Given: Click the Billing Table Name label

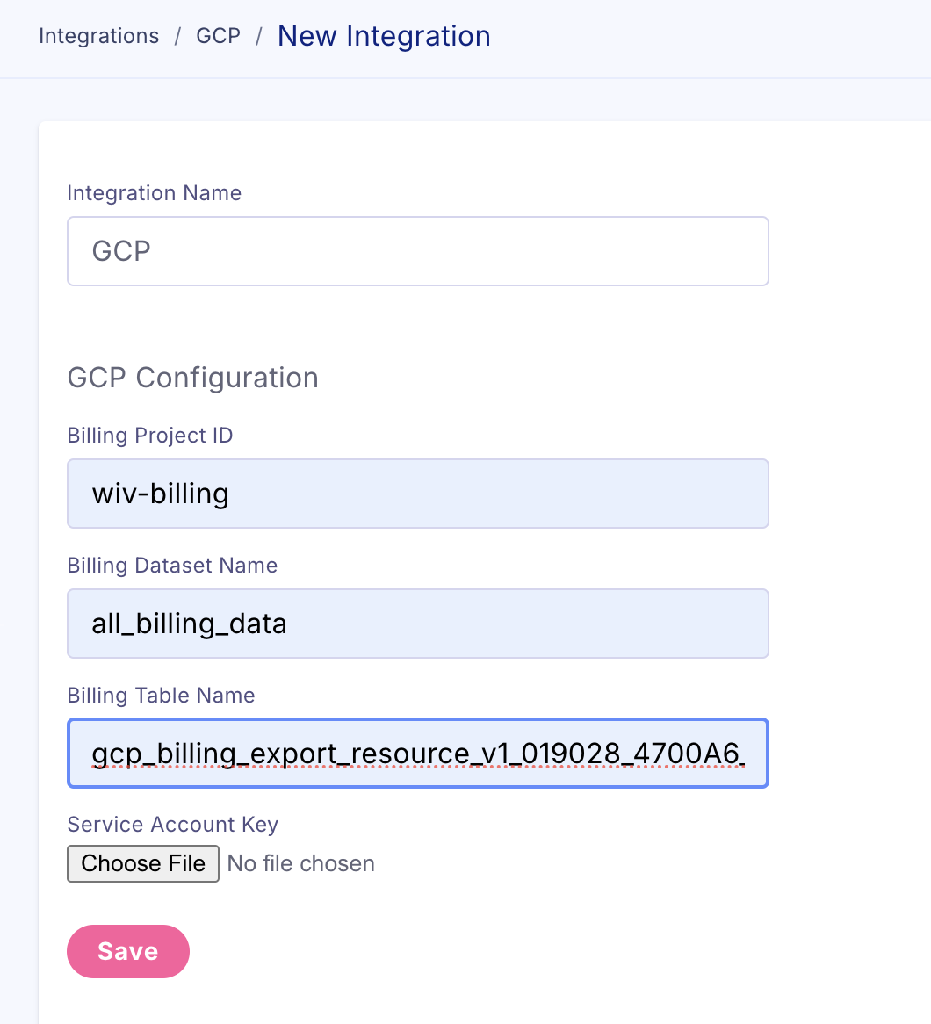Looking at the screenshot, I should click(161, 696).
